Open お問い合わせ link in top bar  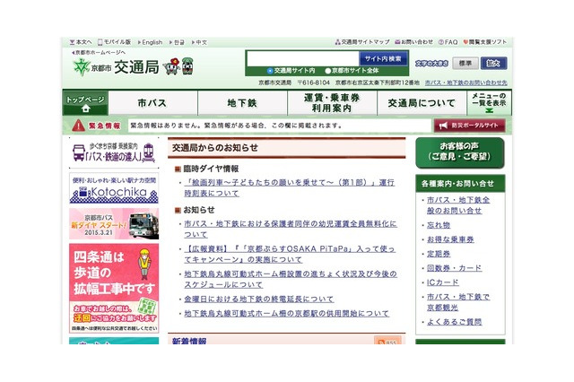click(413, 42)
